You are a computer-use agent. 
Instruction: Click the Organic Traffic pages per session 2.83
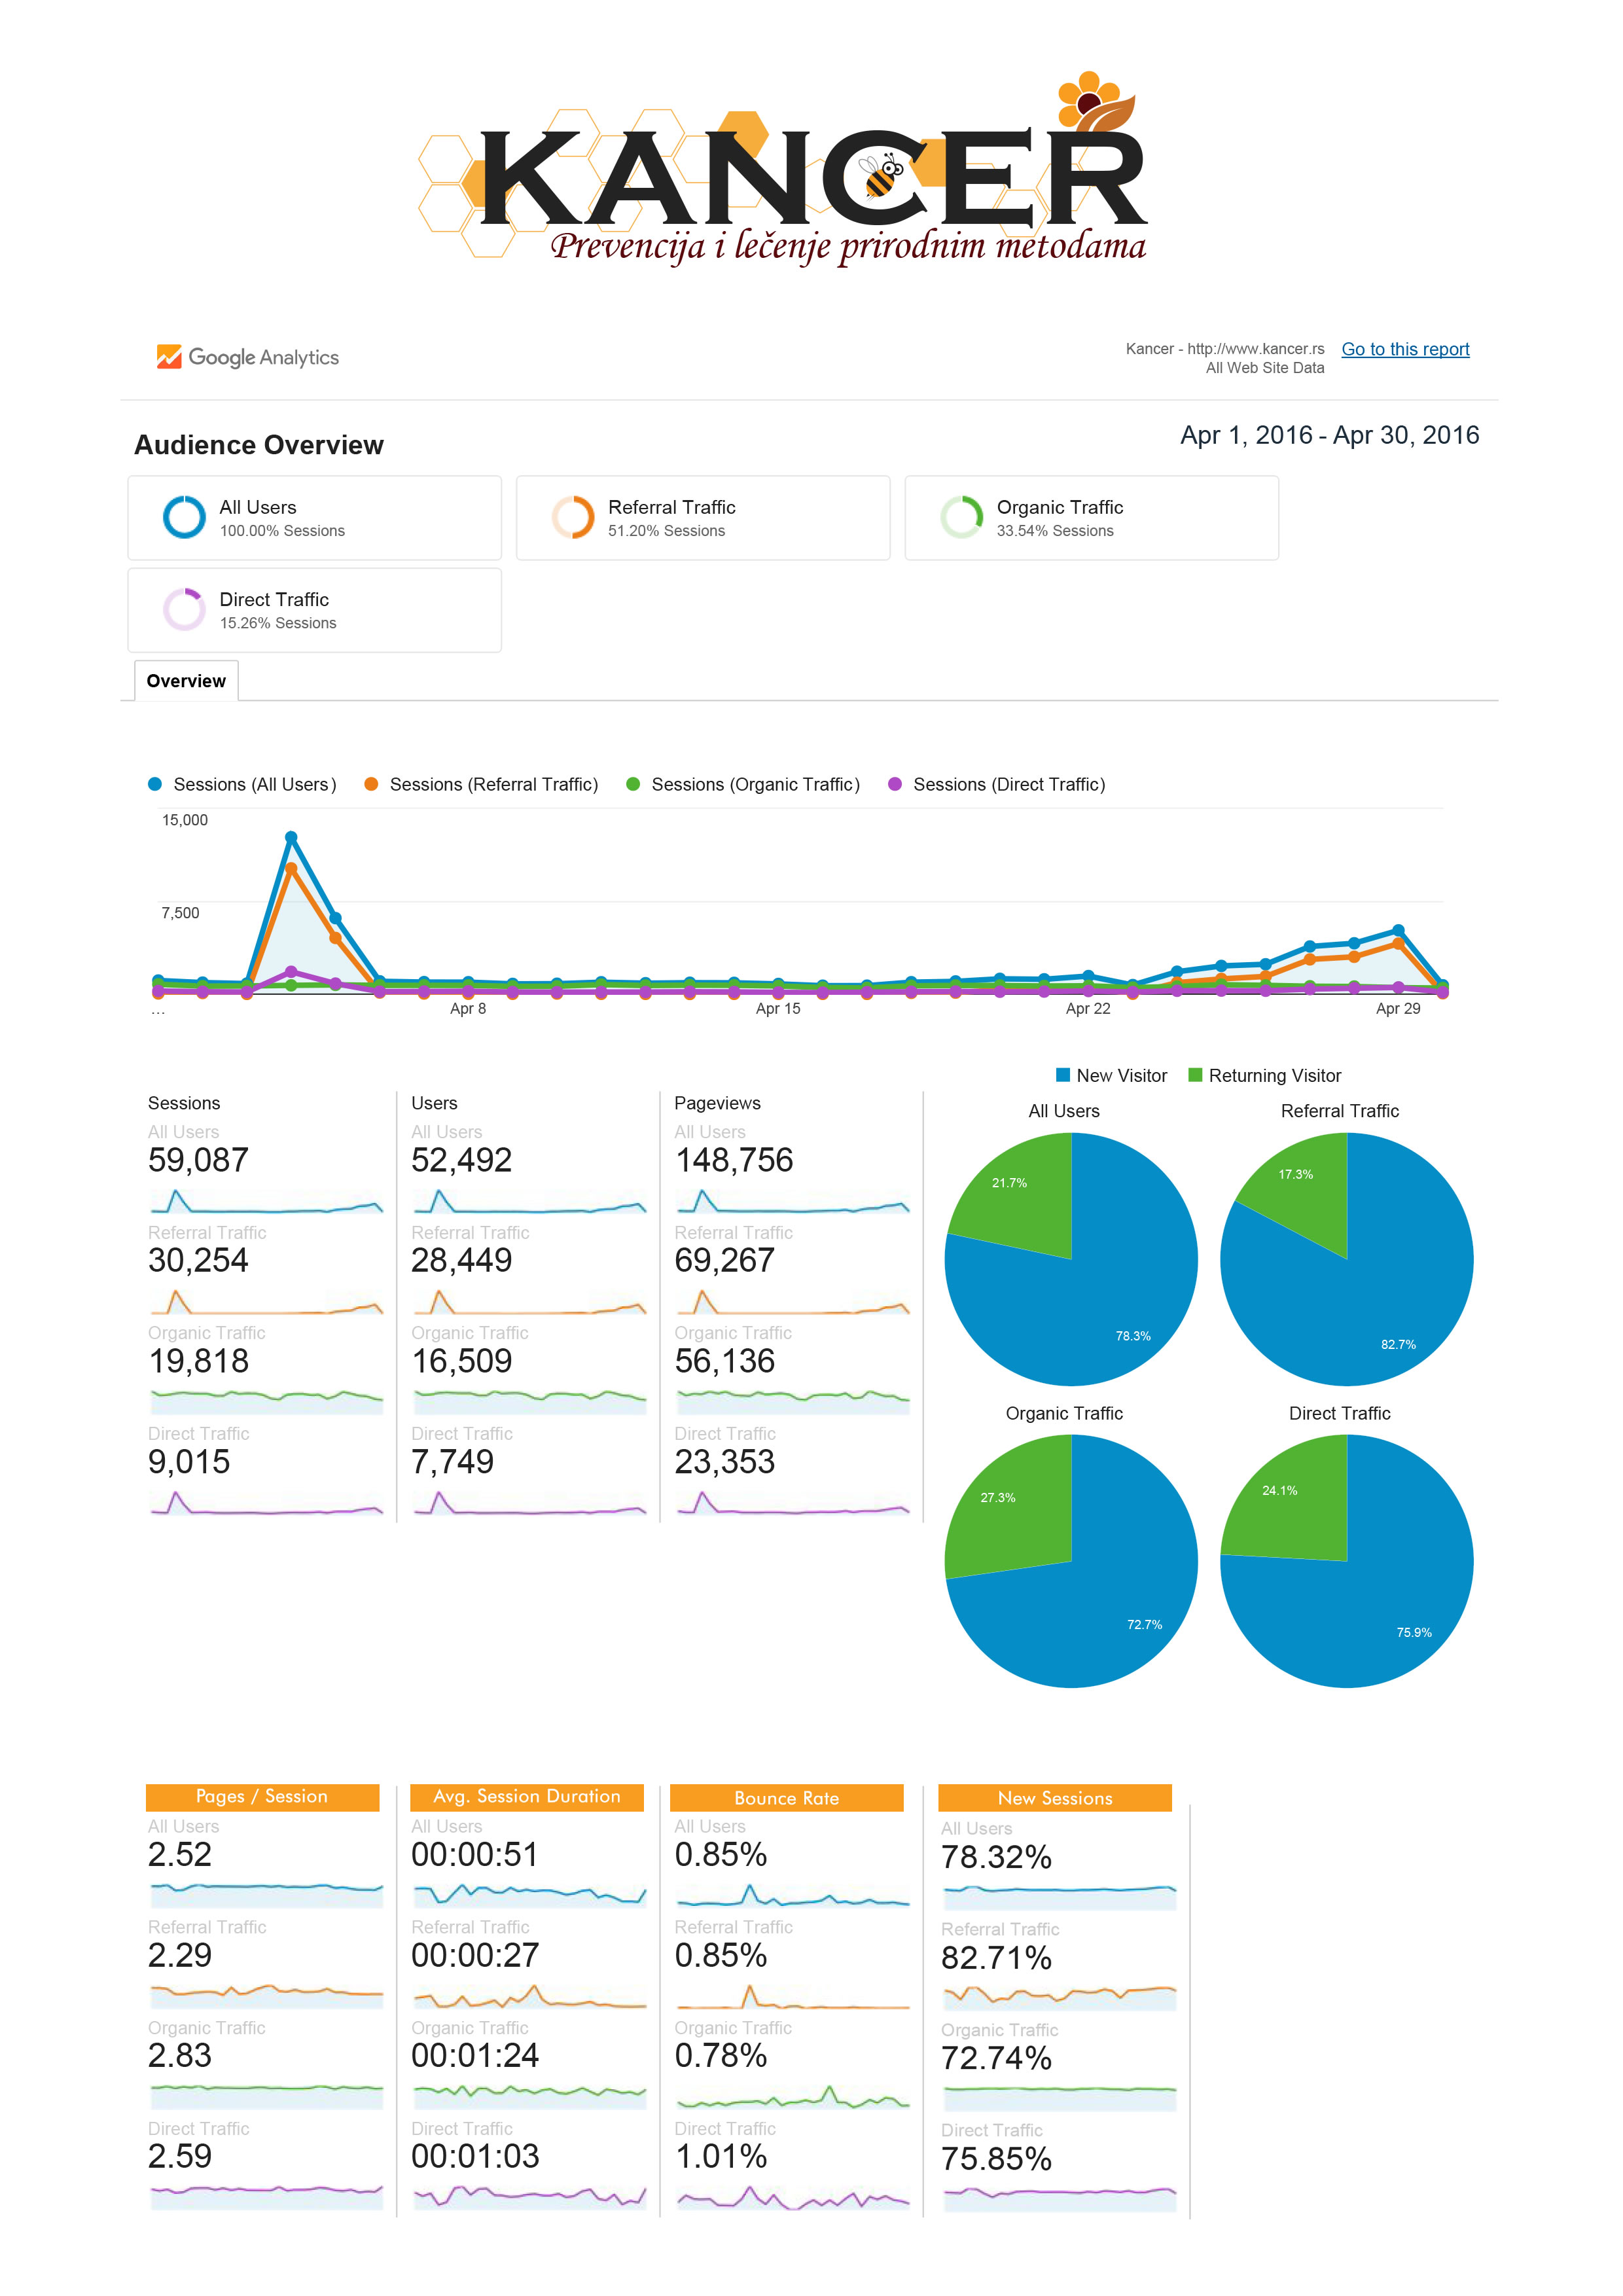(180, 2056)
